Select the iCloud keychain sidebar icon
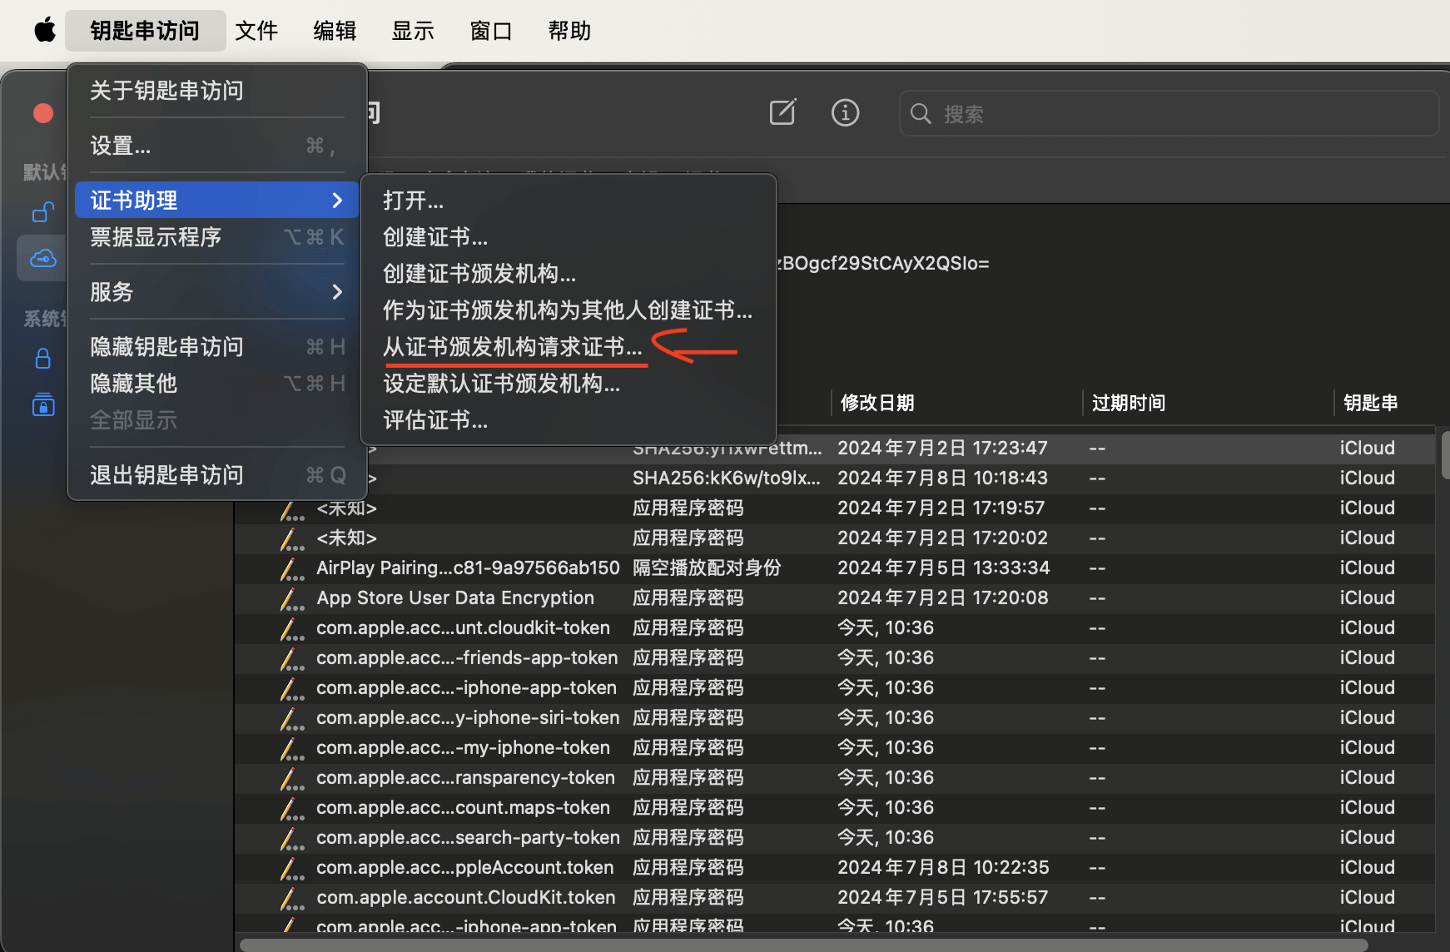This screenshot has width=1450, height=952. 43,258
